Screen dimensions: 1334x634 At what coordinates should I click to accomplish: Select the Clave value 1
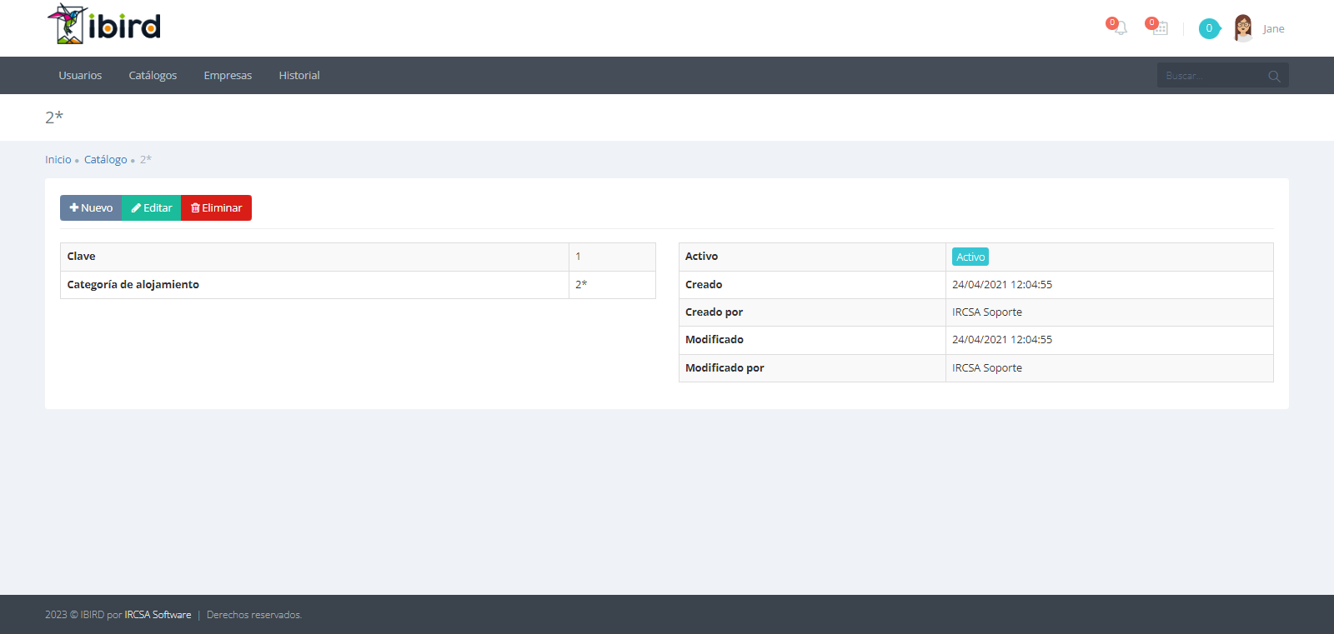click(578, 257)
